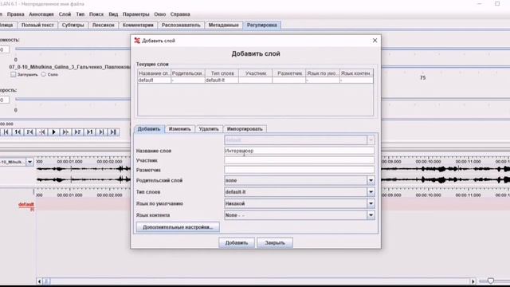The image size is (510, 287).
Task: Go to next scrollview playback button
Action: [101, 132]
